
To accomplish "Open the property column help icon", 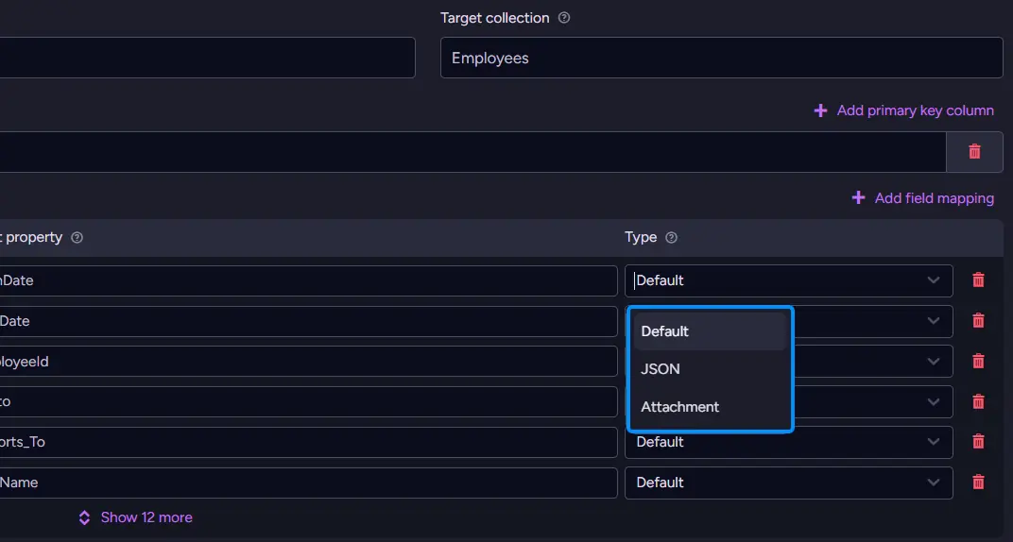I will 77,237.
